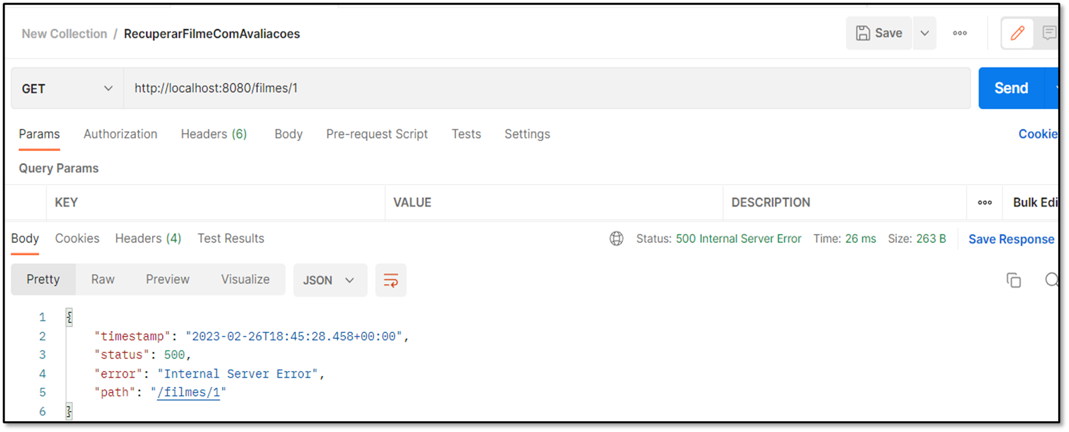Open the response Headers (4) tab
Image resolution: width=1069 pixels, height=432 pixels.
click(x=148, y=239)
